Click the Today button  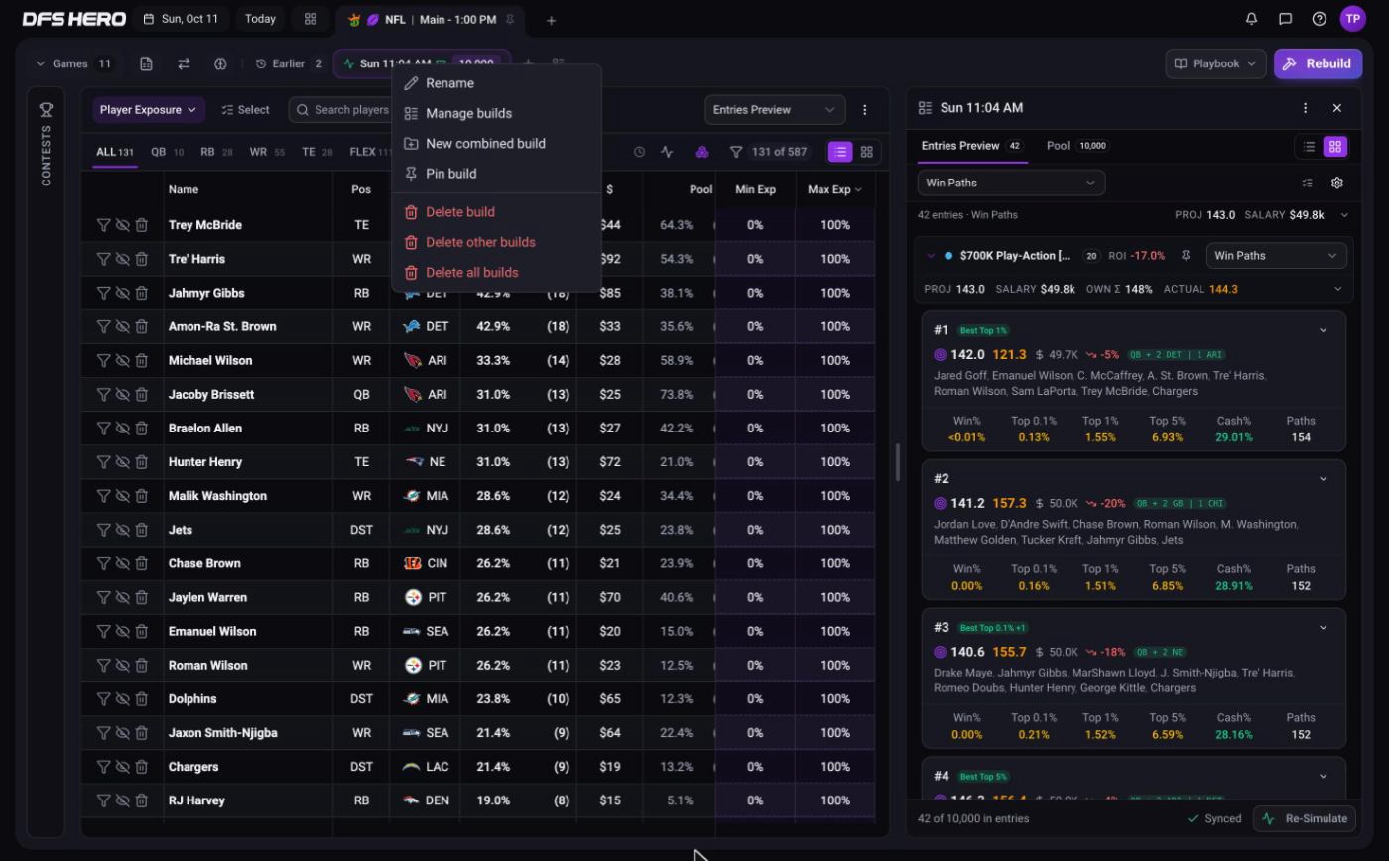260,19
